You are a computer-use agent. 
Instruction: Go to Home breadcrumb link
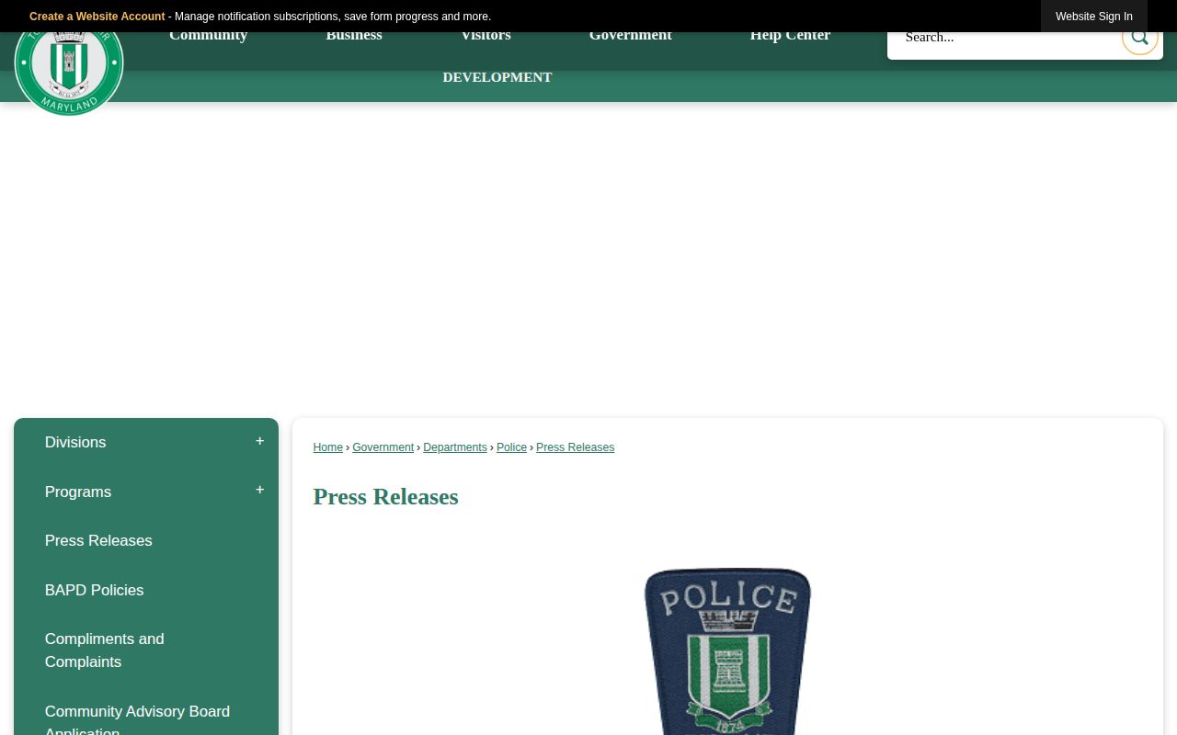(328, 447)
